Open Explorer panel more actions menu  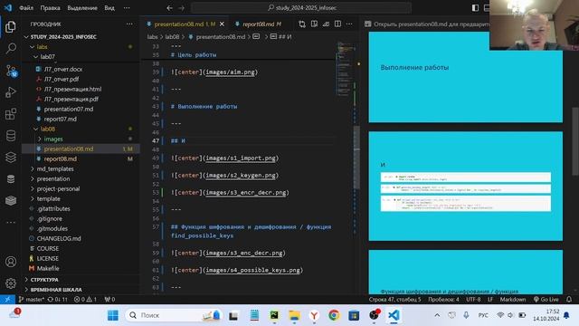(x=129, y=24)
